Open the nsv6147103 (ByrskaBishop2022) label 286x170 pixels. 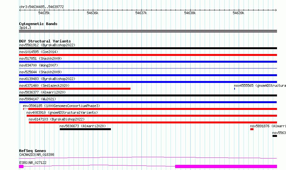click(x=57, y=119)
